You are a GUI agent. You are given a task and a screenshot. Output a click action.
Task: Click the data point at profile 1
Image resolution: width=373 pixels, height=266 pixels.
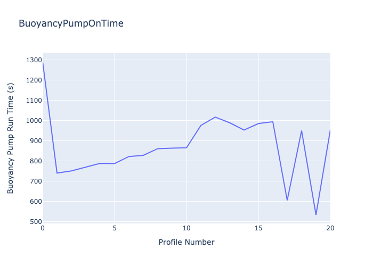tap(57, 173)
